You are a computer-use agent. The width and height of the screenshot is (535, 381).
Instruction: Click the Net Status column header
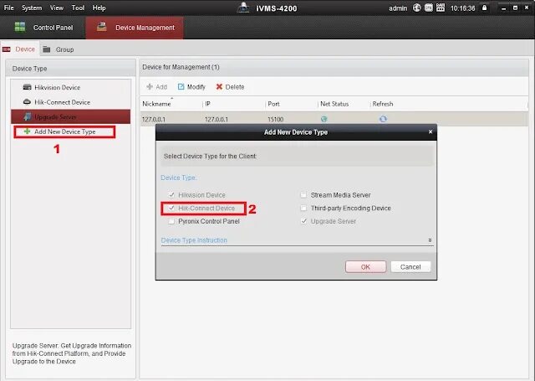tap(334, 104)
